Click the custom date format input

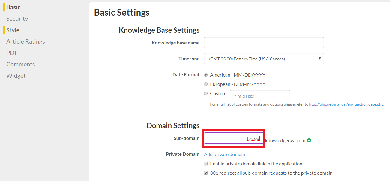coord(260,96)
